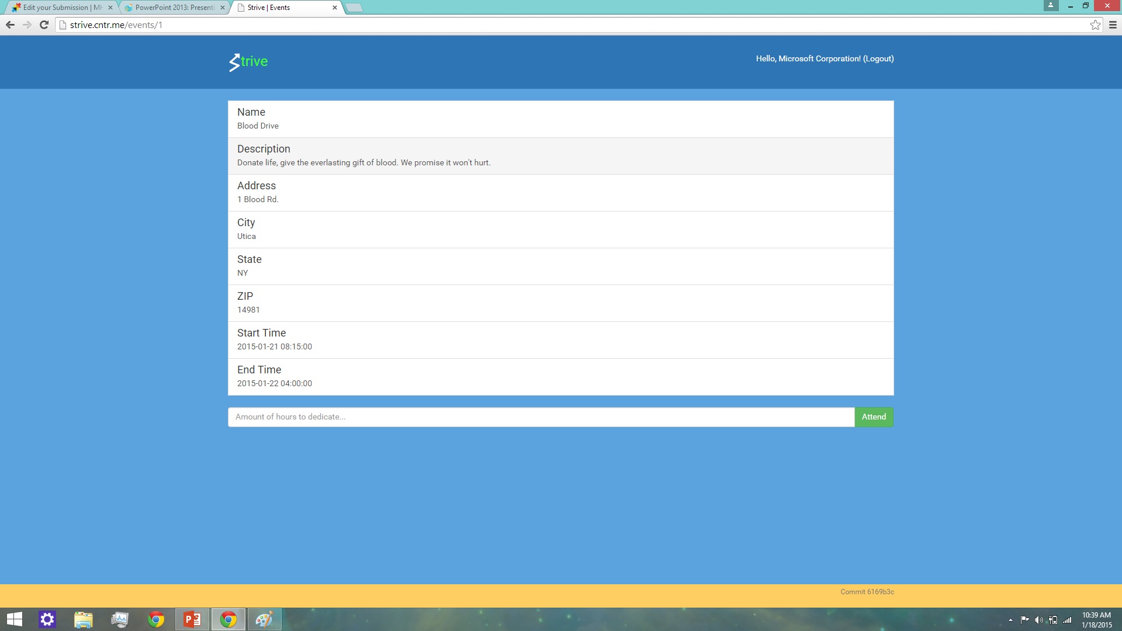Open File Explorer from taskbar
The height and width of the screenshot is (631, 1122).
tap(84, 619)
